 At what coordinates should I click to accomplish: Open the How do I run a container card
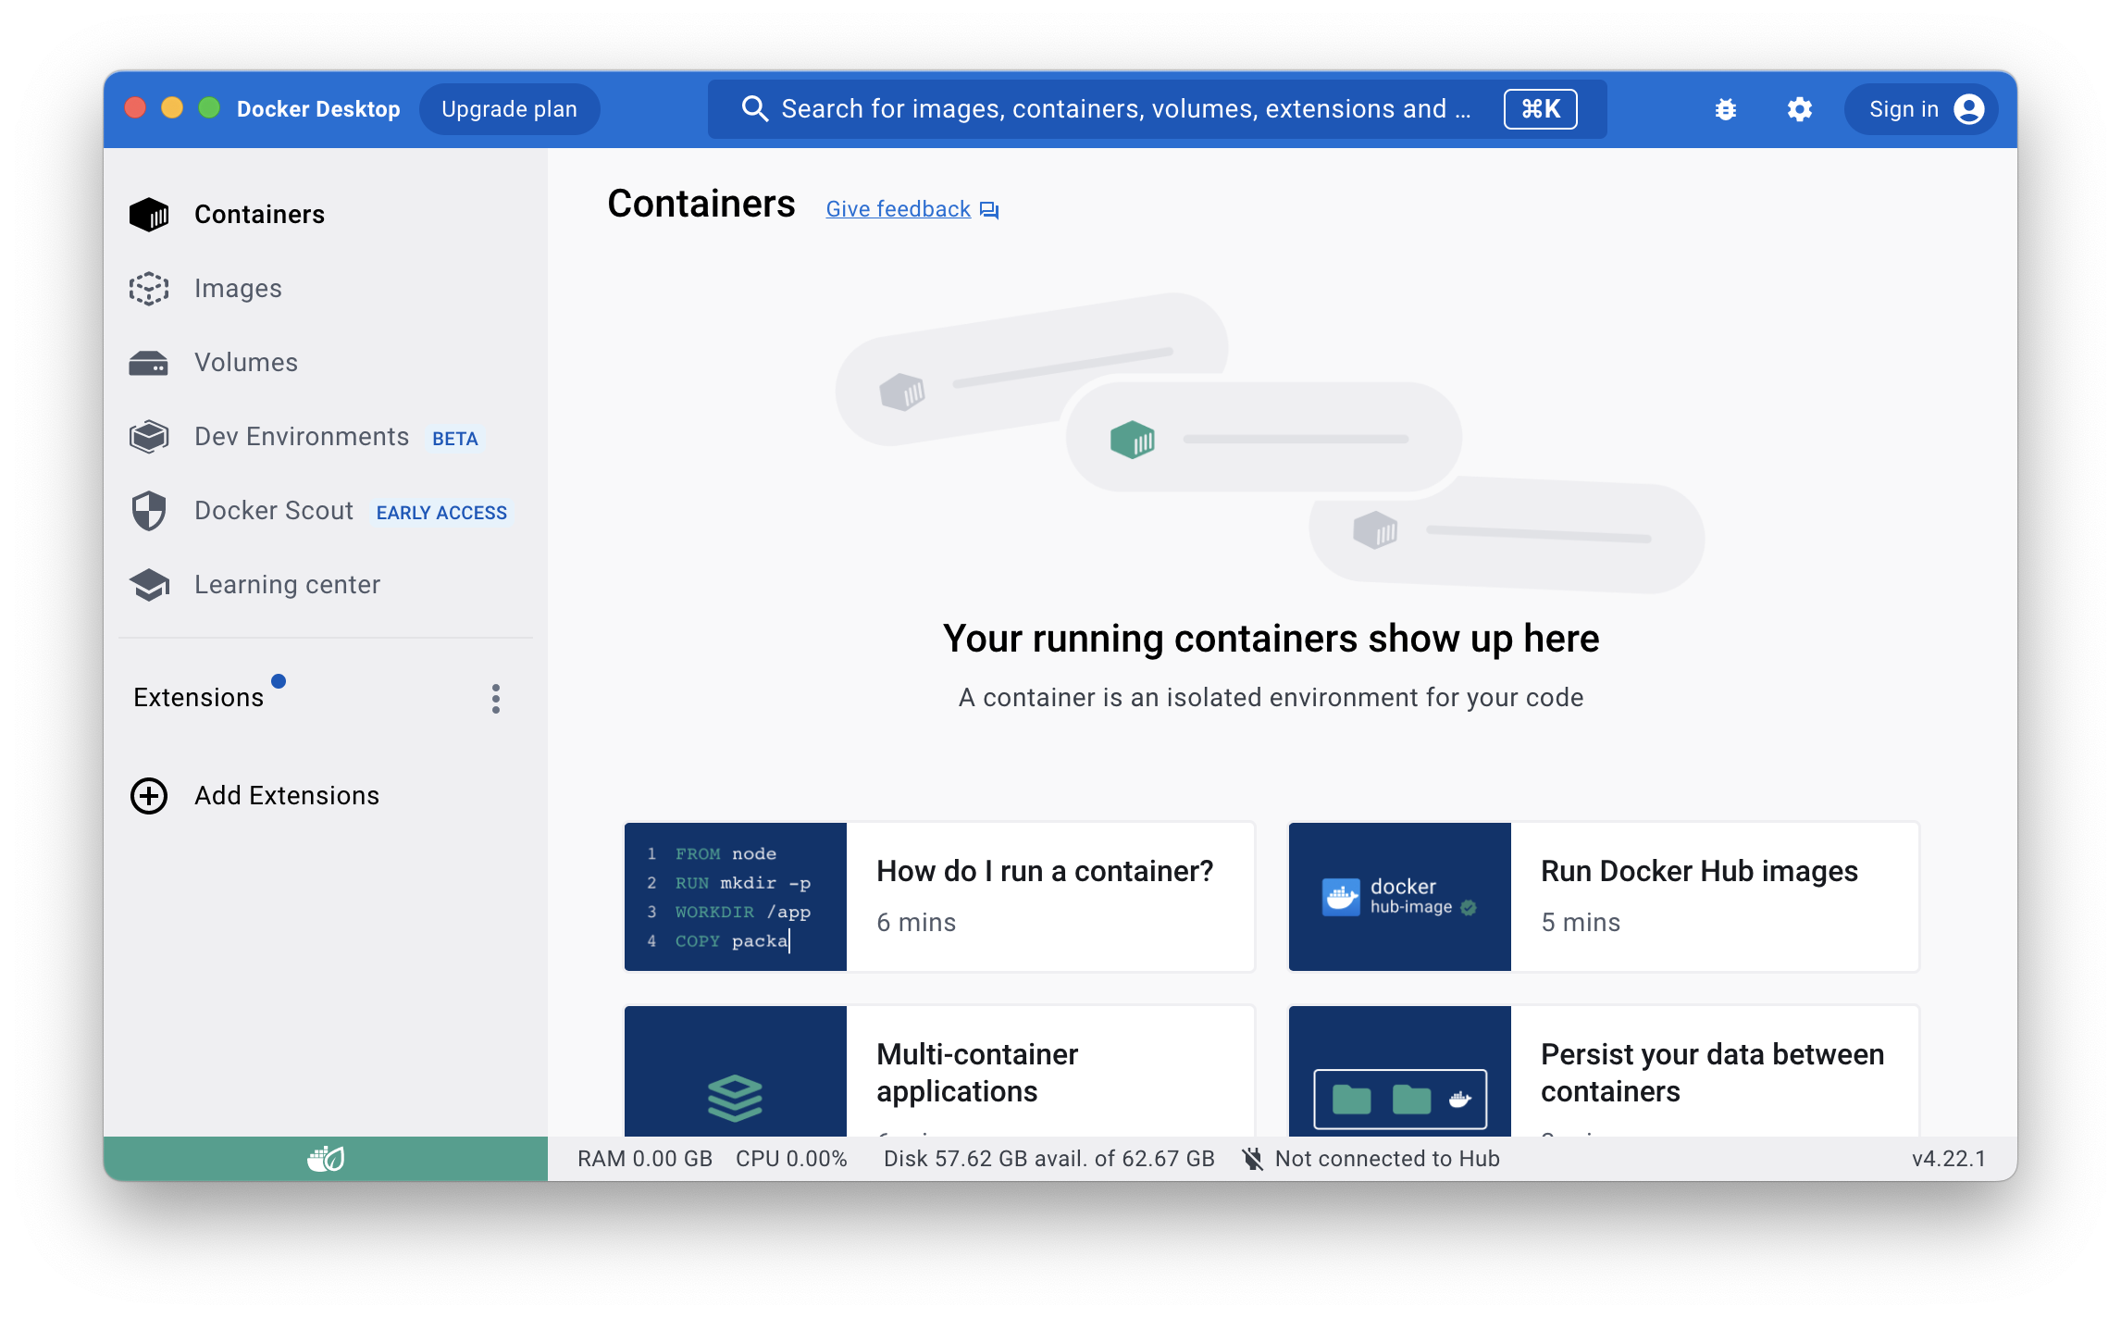[x=939, y=897]
